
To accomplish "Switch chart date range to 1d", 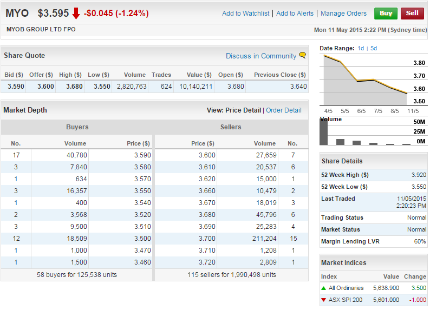I will (x=361, y=49).
